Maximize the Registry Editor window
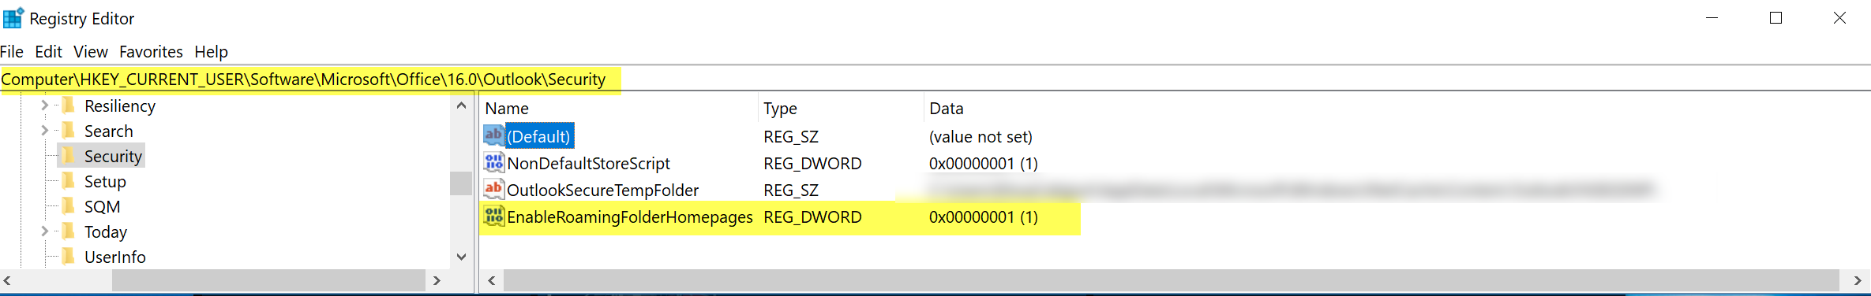1871x296 pixels. click(1775, 18)
